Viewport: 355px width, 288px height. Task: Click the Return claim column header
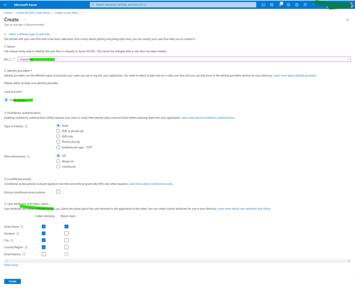tap(68, 216)
